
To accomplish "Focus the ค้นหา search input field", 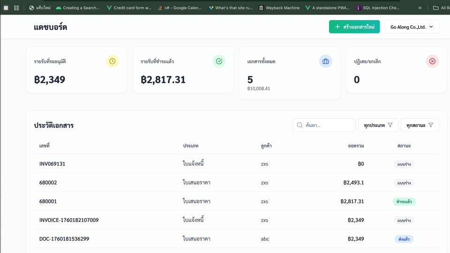I will [x=328, y=125].
